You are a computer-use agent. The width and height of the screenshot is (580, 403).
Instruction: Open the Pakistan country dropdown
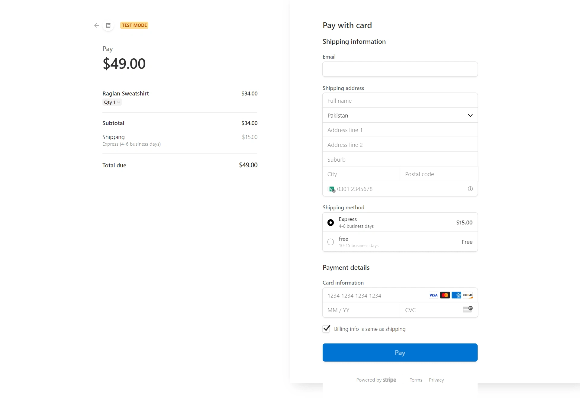point(400,115)
